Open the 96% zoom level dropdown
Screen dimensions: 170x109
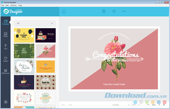(x=156, y=105)
